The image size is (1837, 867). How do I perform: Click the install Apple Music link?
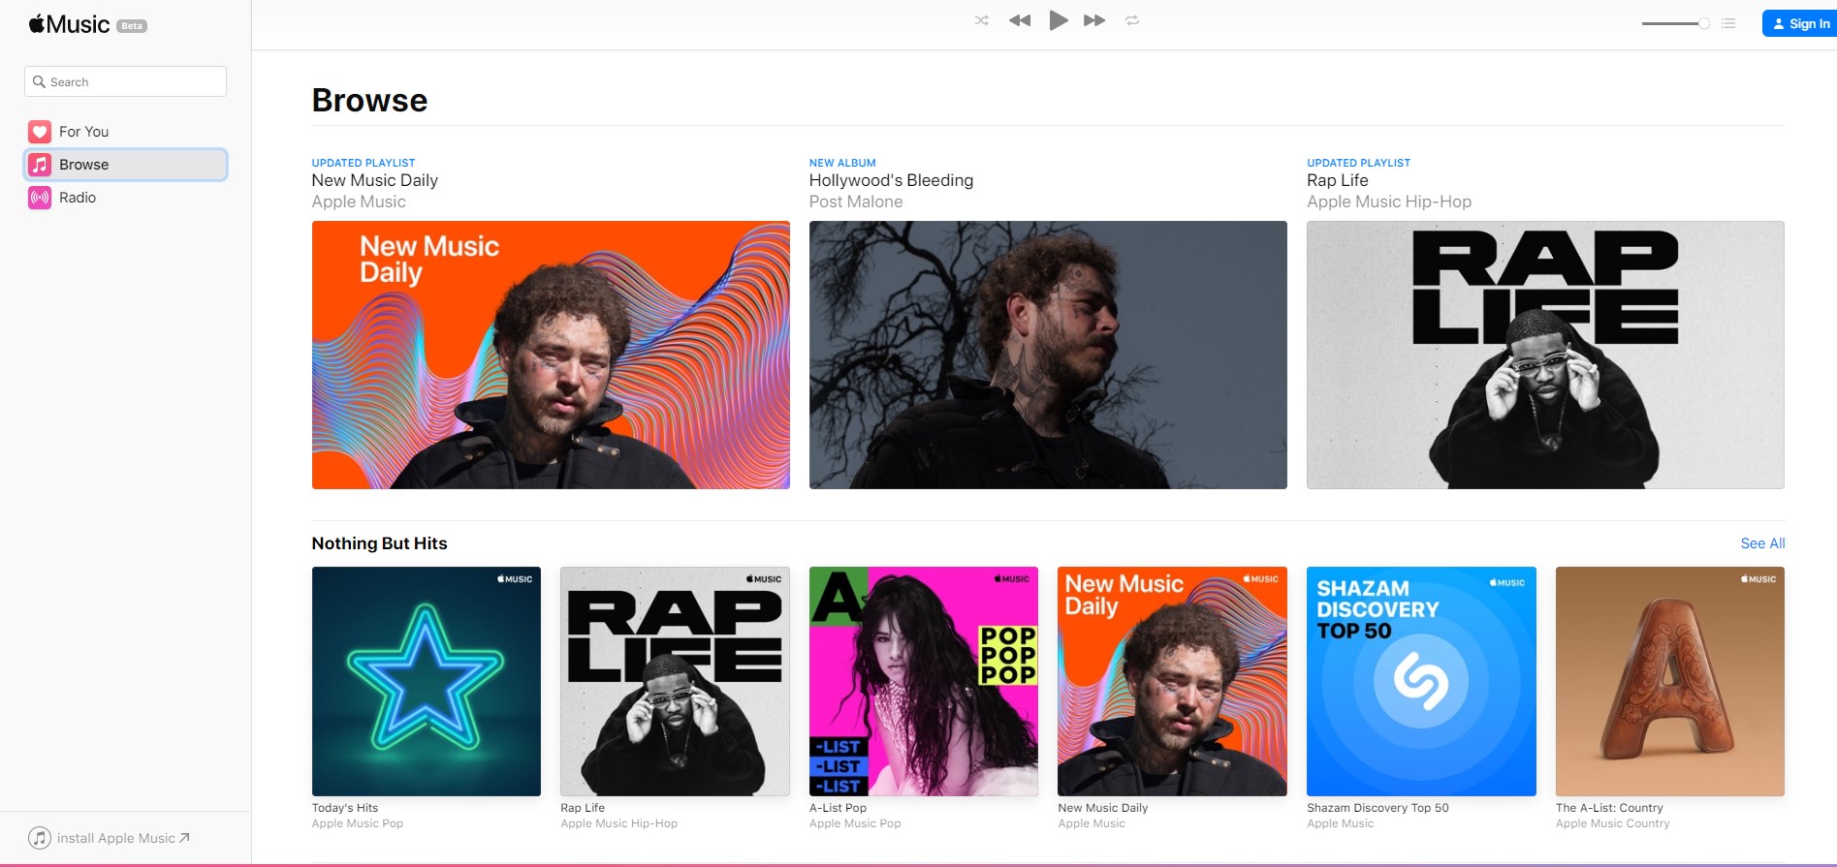116,838
